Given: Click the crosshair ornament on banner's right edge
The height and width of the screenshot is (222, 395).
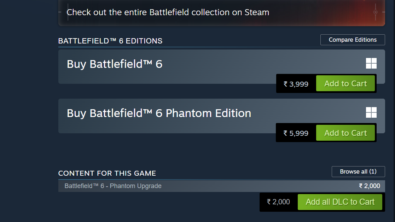Looking at the screenshot, I should pyautogui.click(x=375, y=12).
